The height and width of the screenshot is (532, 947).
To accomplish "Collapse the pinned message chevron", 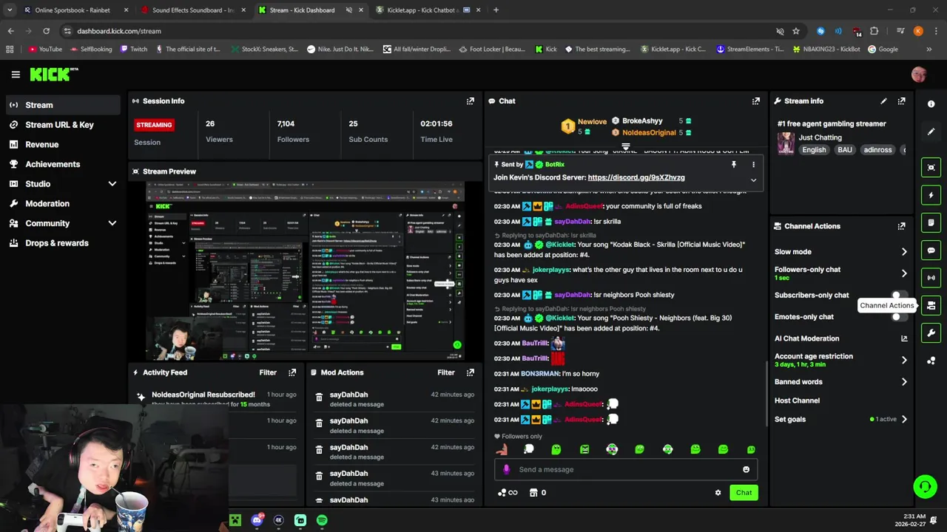I will pyautogui.click(x=753, y=180).
